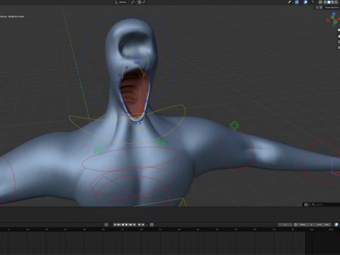Jump to timeline start frame

[115, 225]
